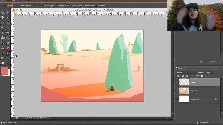Delete layer with Layers panel trash icon
The height and width of the screenshot is (125, 223).
pos(187,76)
